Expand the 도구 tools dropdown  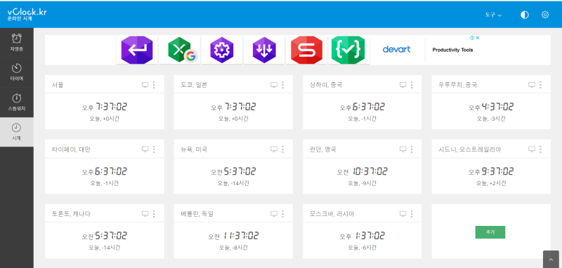click(x=493, y=15)
